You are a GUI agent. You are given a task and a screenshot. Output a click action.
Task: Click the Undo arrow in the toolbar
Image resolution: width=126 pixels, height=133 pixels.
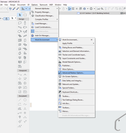tap(2, 9)
